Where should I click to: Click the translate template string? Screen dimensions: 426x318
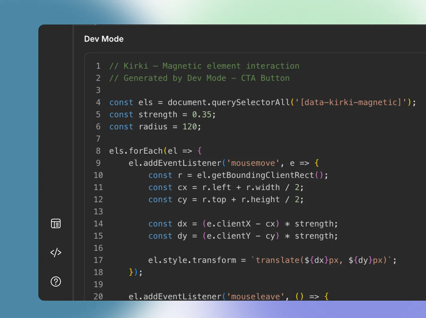321,260
